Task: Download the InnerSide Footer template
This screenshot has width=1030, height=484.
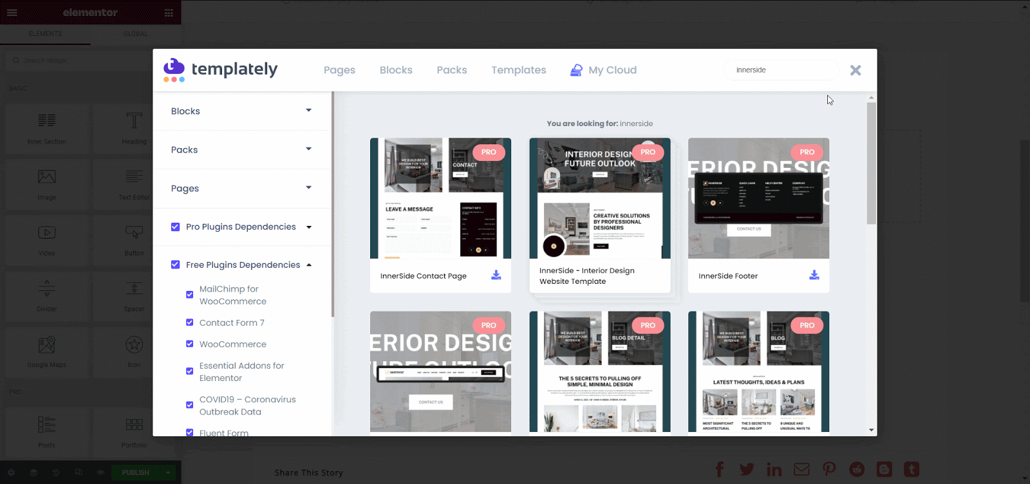Action: pyautogui.click(x=814, y=275)
